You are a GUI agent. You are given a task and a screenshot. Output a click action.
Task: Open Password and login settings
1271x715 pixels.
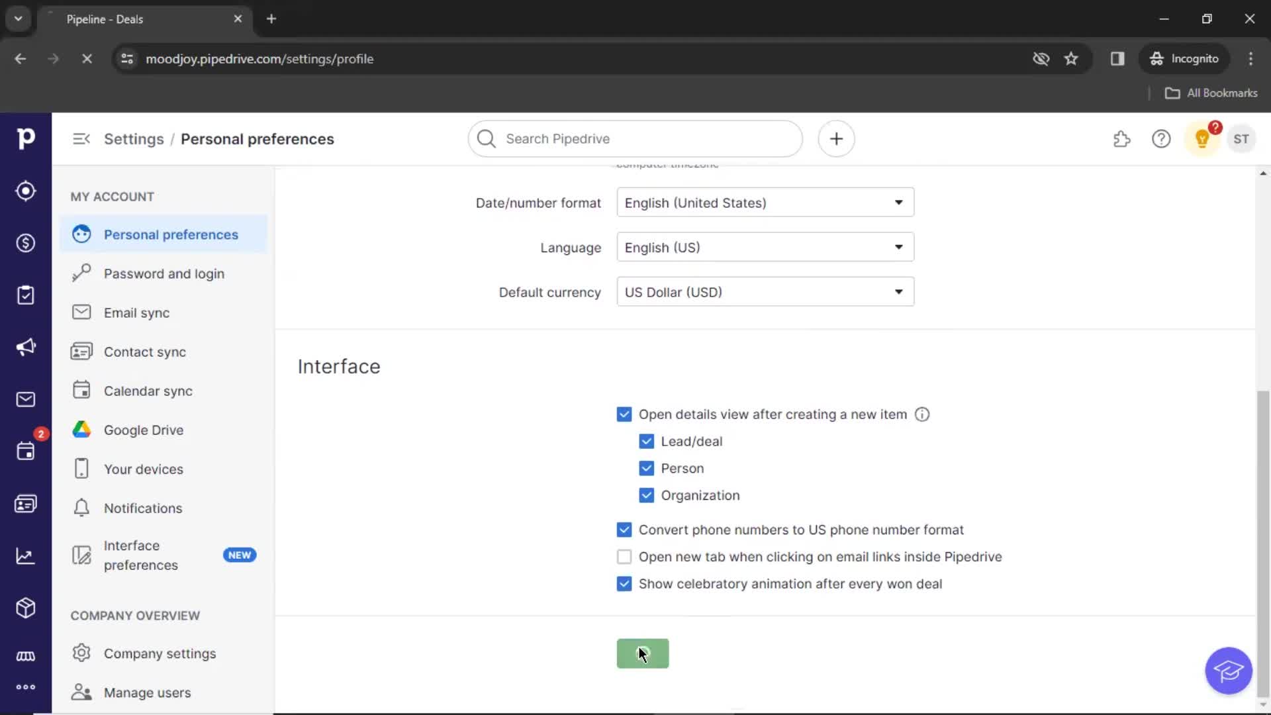coord(164,273)
